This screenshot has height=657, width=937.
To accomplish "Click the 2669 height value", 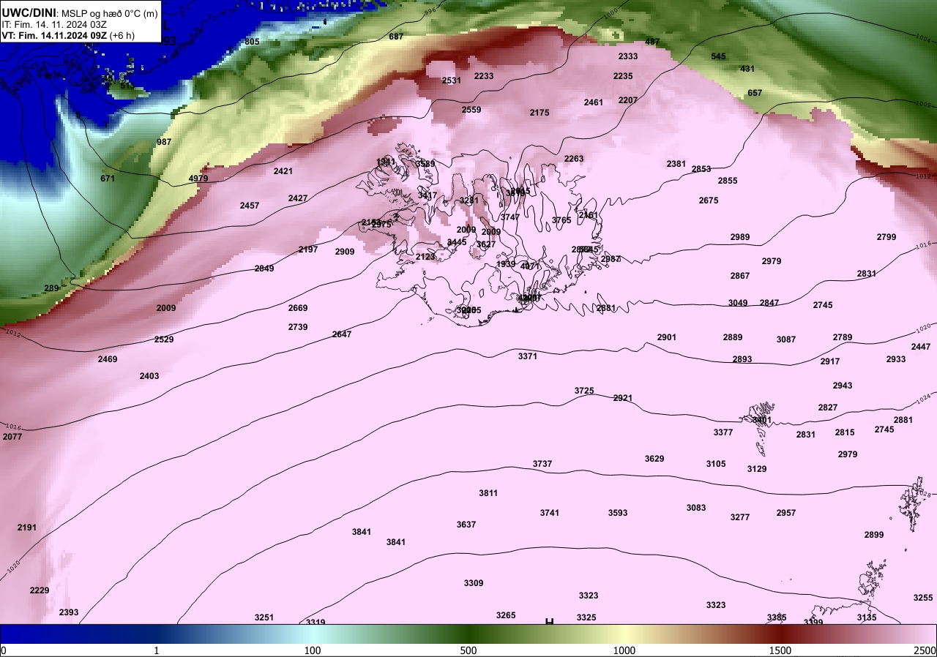I will click(x=298, y=308).
